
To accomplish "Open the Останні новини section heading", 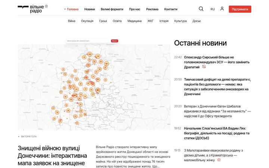I will [x=200, y=43].
